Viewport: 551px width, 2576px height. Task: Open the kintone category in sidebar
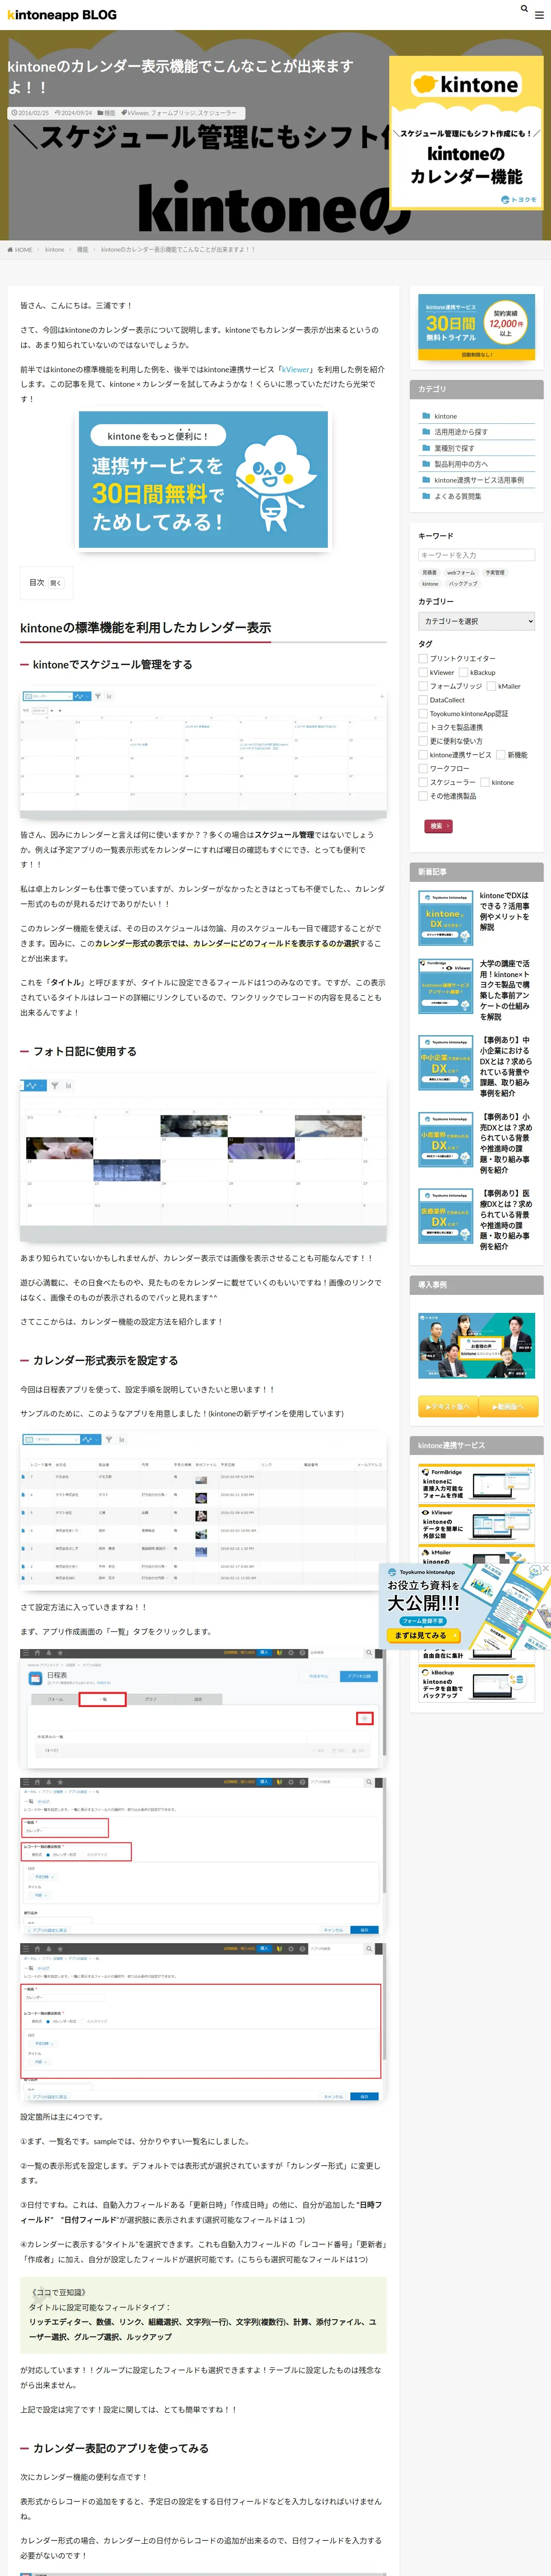coord(445,416)
